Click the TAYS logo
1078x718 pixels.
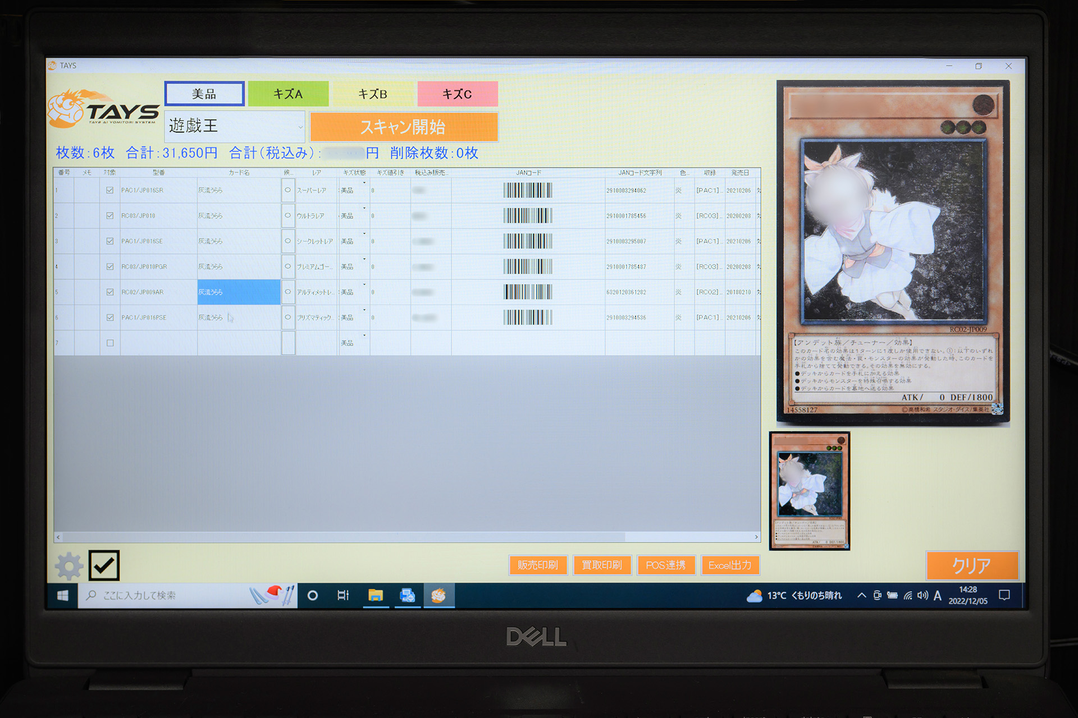104,109
